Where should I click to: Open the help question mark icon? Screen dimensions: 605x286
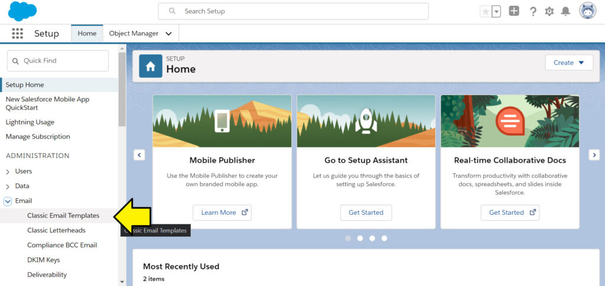[533, 12]
